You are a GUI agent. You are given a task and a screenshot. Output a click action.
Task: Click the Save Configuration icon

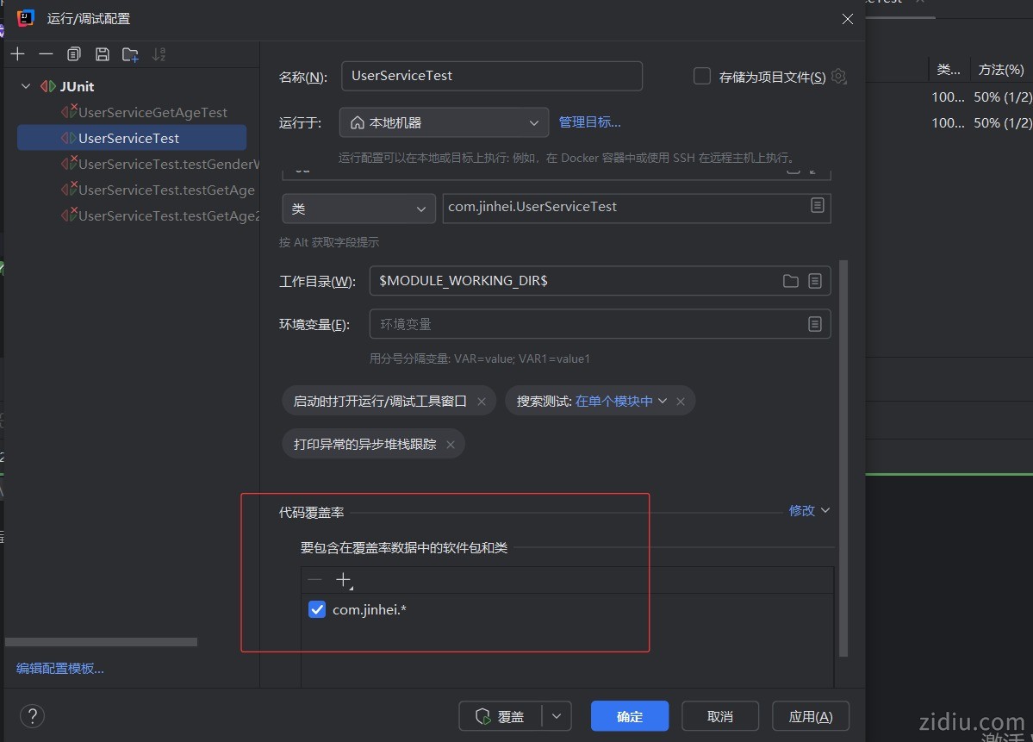102,54
